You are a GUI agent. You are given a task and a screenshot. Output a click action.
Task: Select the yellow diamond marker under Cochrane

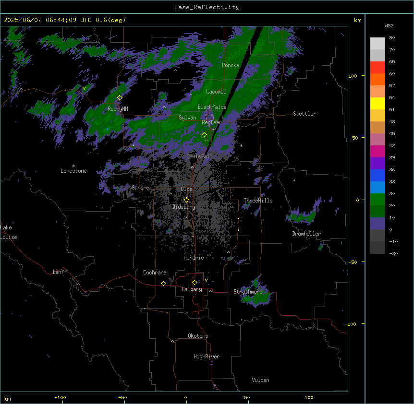163,283
